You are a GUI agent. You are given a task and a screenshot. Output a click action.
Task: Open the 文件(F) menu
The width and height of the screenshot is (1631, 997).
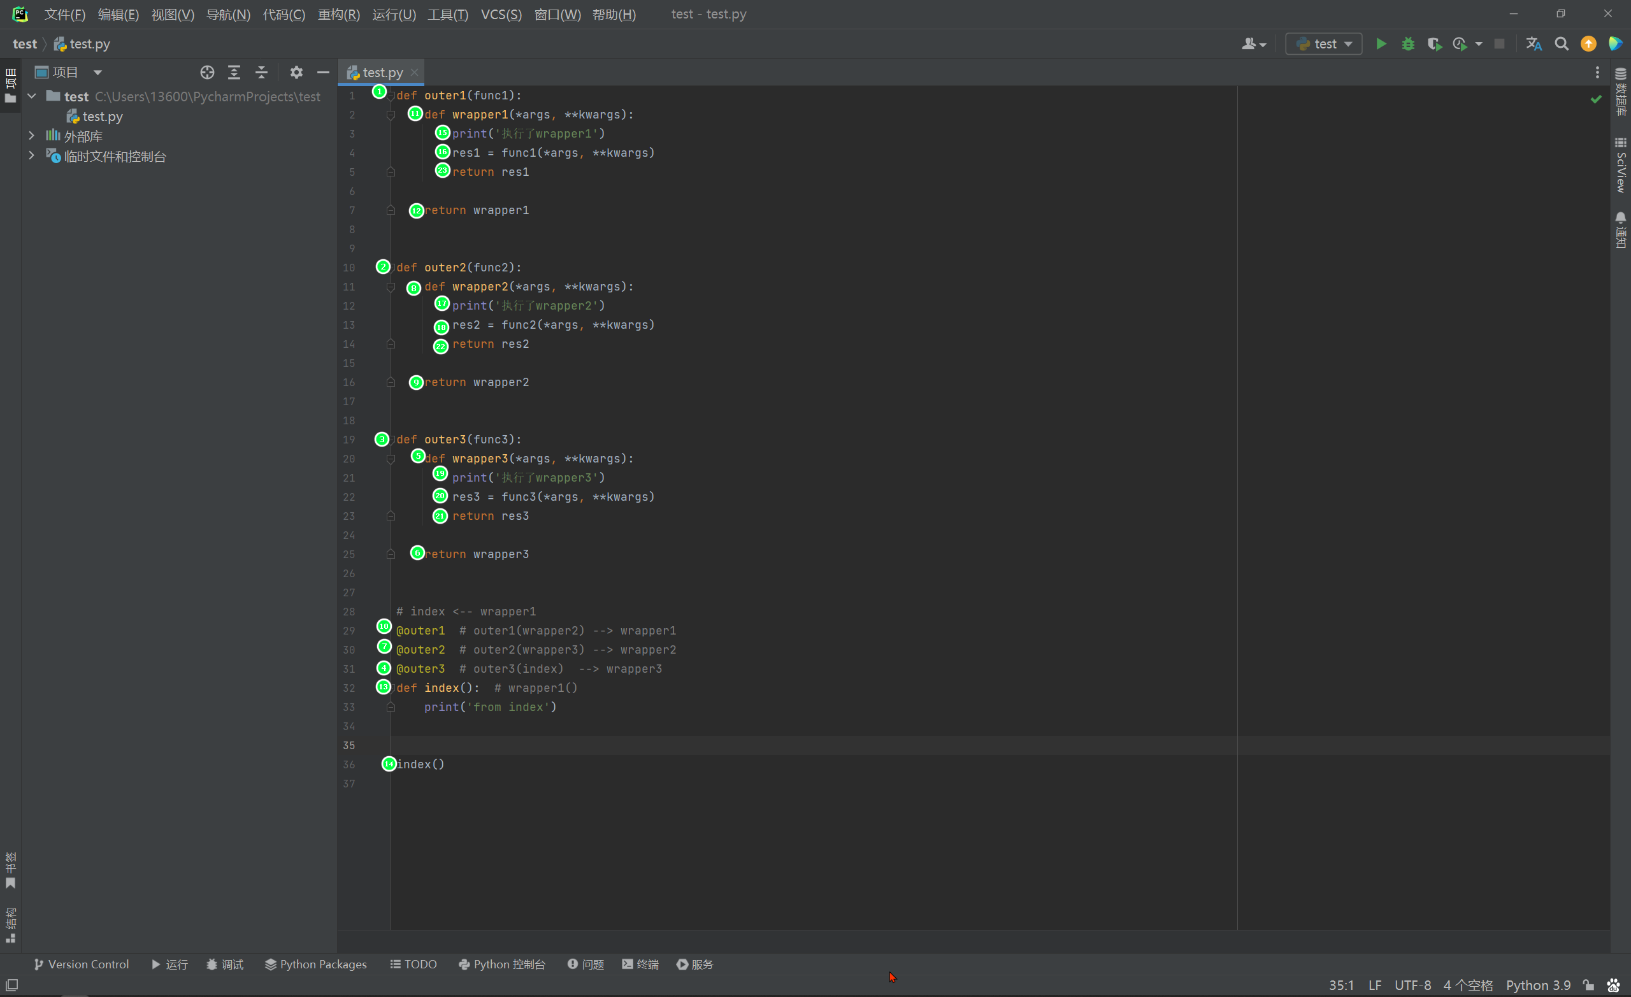tap(64, 15)
